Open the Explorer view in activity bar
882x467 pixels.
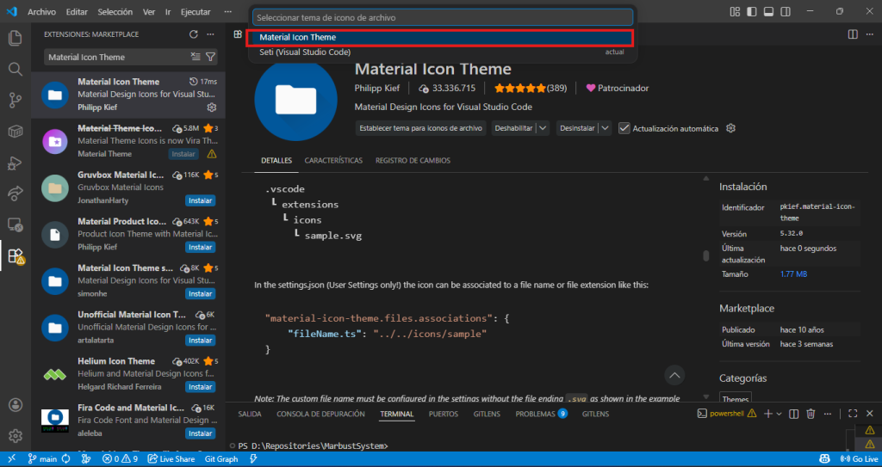(x=16, y=38)
